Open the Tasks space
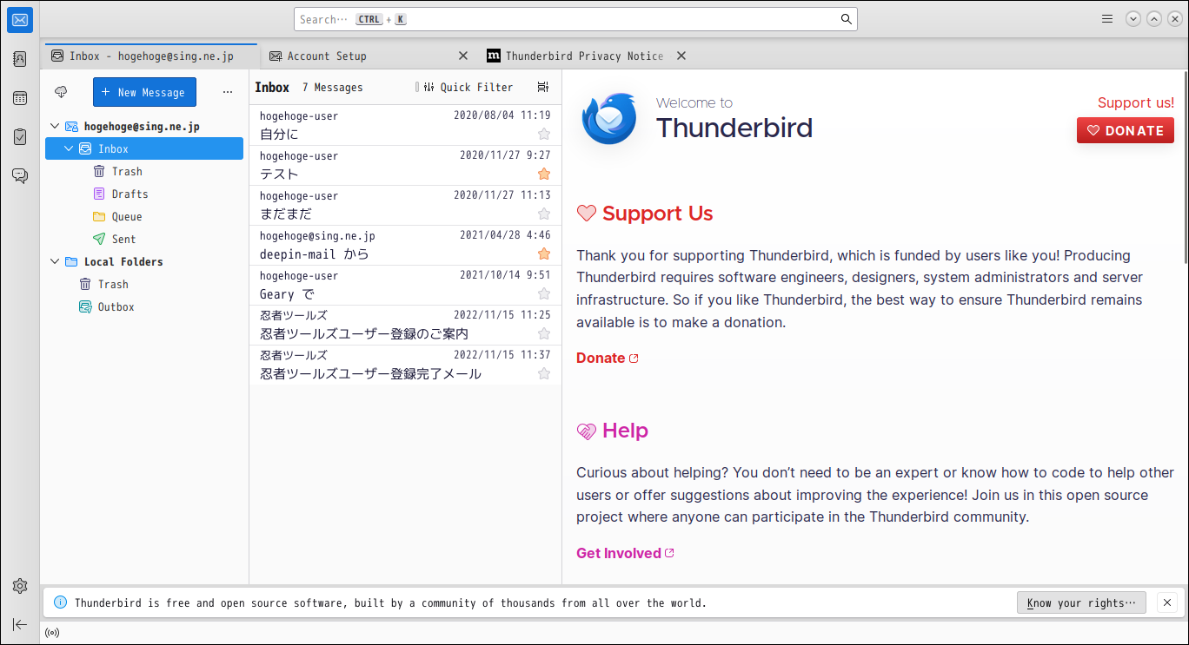Image resolution: width=1189 pixels, height=645 pixels. (x=20, y=137)
